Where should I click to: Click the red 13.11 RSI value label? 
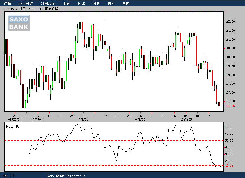pyautogui.click(x=230, y=166)
